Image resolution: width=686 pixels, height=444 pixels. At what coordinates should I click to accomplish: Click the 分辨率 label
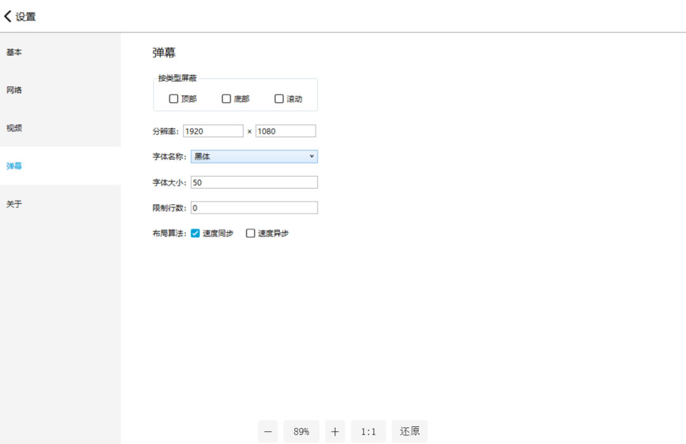[165, 131]
